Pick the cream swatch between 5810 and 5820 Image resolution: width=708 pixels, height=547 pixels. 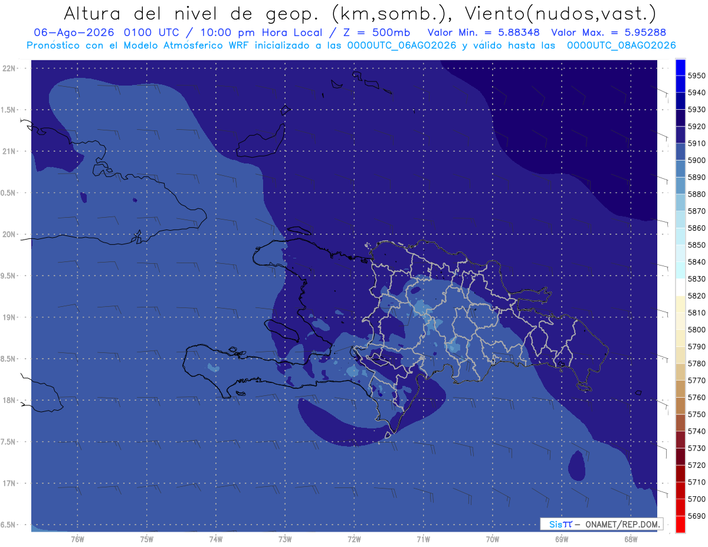pyautogui.click(x=680, y=304)
